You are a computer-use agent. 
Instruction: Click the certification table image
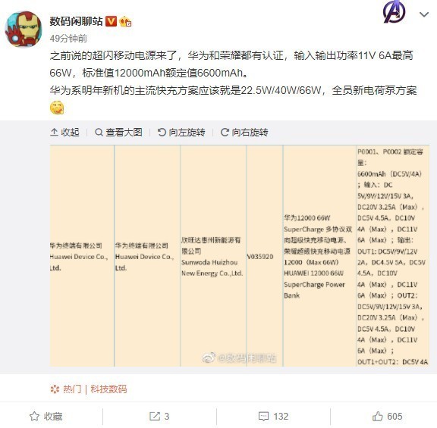240,256
